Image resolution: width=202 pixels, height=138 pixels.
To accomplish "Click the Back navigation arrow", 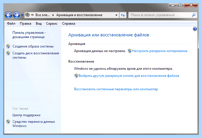I will tap(8, 15).
